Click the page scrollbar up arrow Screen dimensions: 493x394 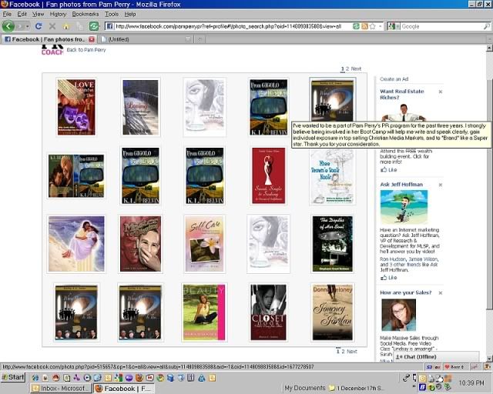point(489,48)
